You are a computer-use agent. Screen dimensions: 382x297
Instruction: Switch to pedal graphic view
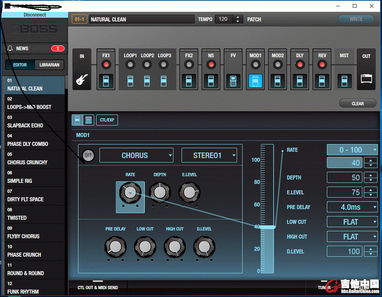pos(77,120)
